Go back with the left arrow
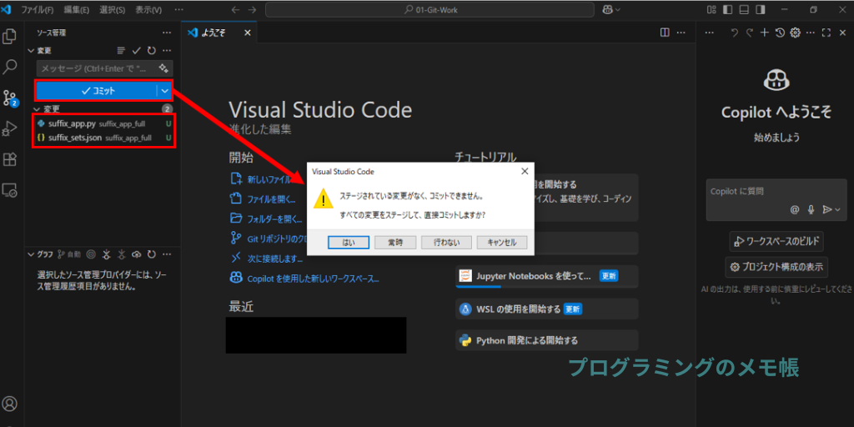 [234, 10]
